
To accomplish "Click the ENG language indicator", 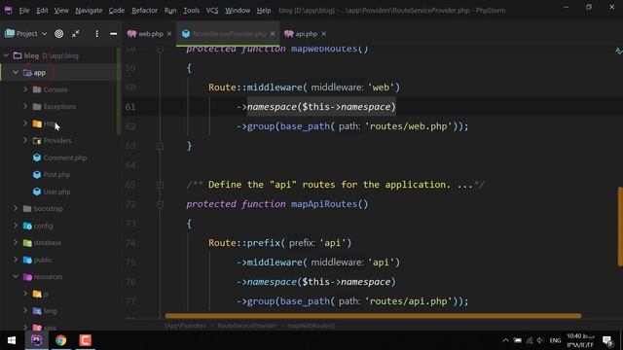I will click(555, 340).
